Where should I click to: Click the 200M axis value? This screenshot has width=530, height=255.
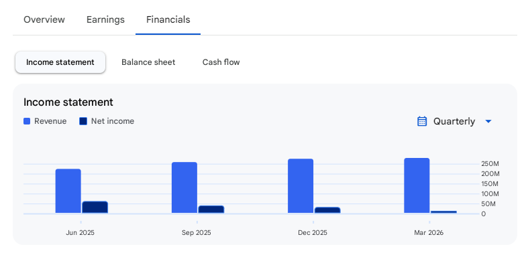(490, 174)
